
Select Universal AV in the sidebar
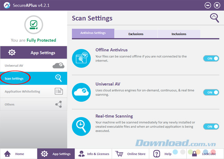33,65
